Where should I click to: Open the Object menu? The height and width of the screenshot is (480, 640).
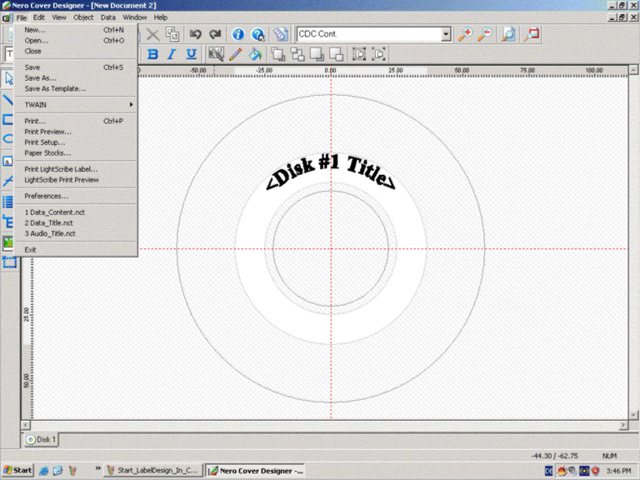click(83, 17)
